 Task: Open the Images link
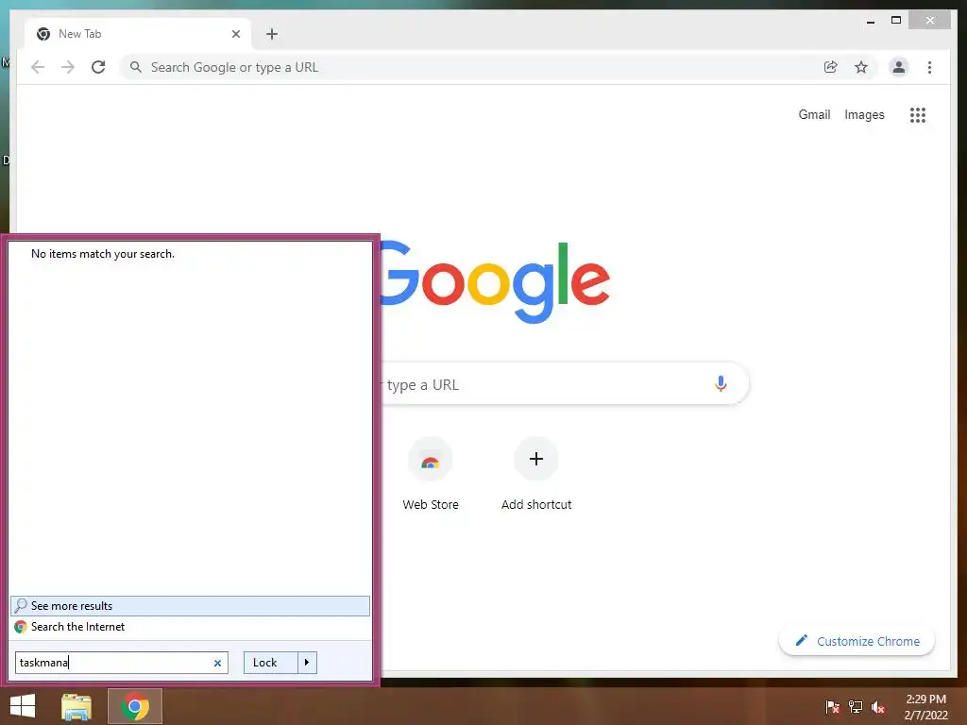point(864,114)
